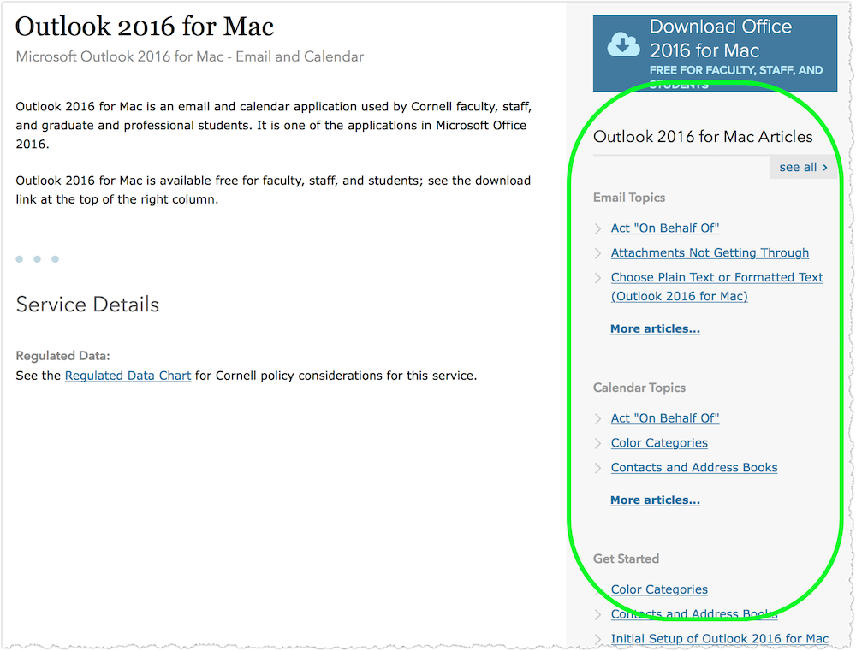Click the cloud download icon in banner
The height and width of the screenshot is (651, 856).
pyautogui.click(x=623, y=44)
